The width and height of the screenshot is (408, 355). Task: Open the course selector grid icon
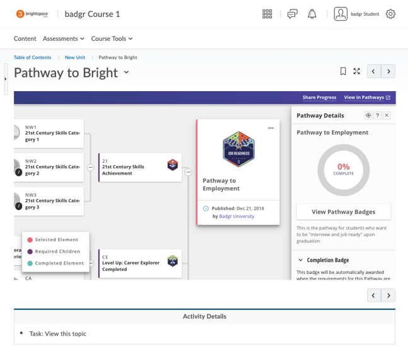click(267, 14)
